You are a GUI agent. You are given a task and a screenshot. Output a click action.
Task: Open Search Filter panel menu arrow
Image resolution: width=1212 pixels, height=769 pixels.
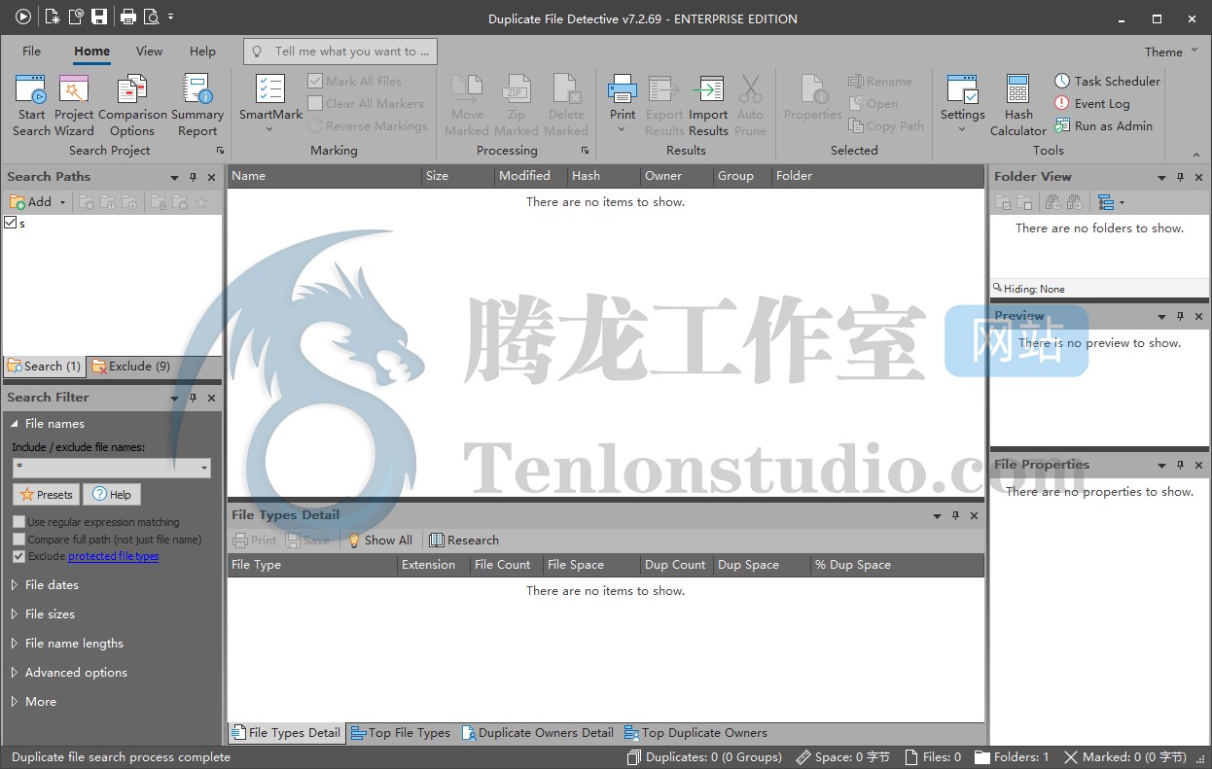click(175, 398)
